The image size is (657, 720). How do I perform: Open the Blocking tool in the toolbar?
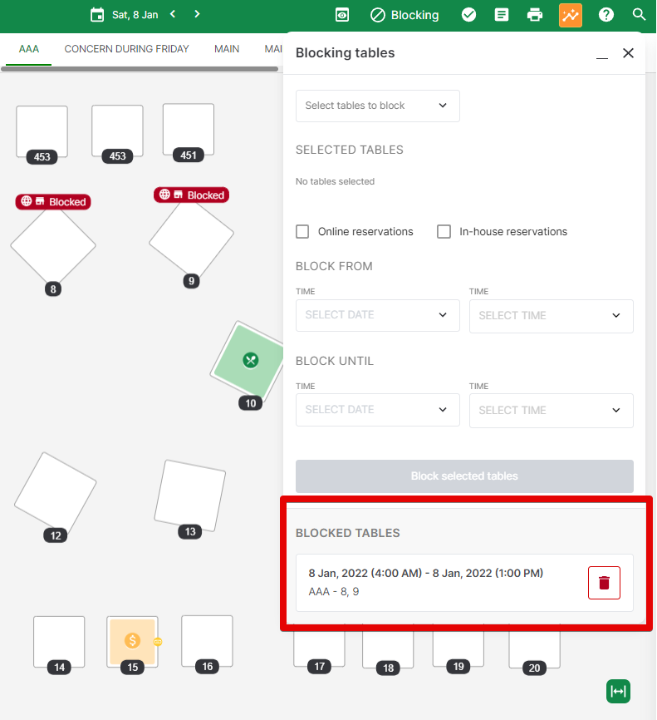[x=404, y=14]
